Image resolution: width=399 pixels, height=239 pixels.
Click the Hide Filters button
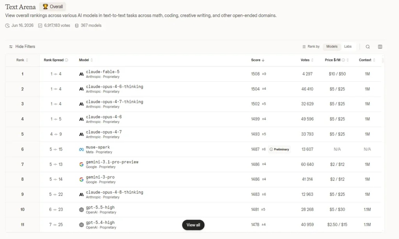(x=22, y=47)
